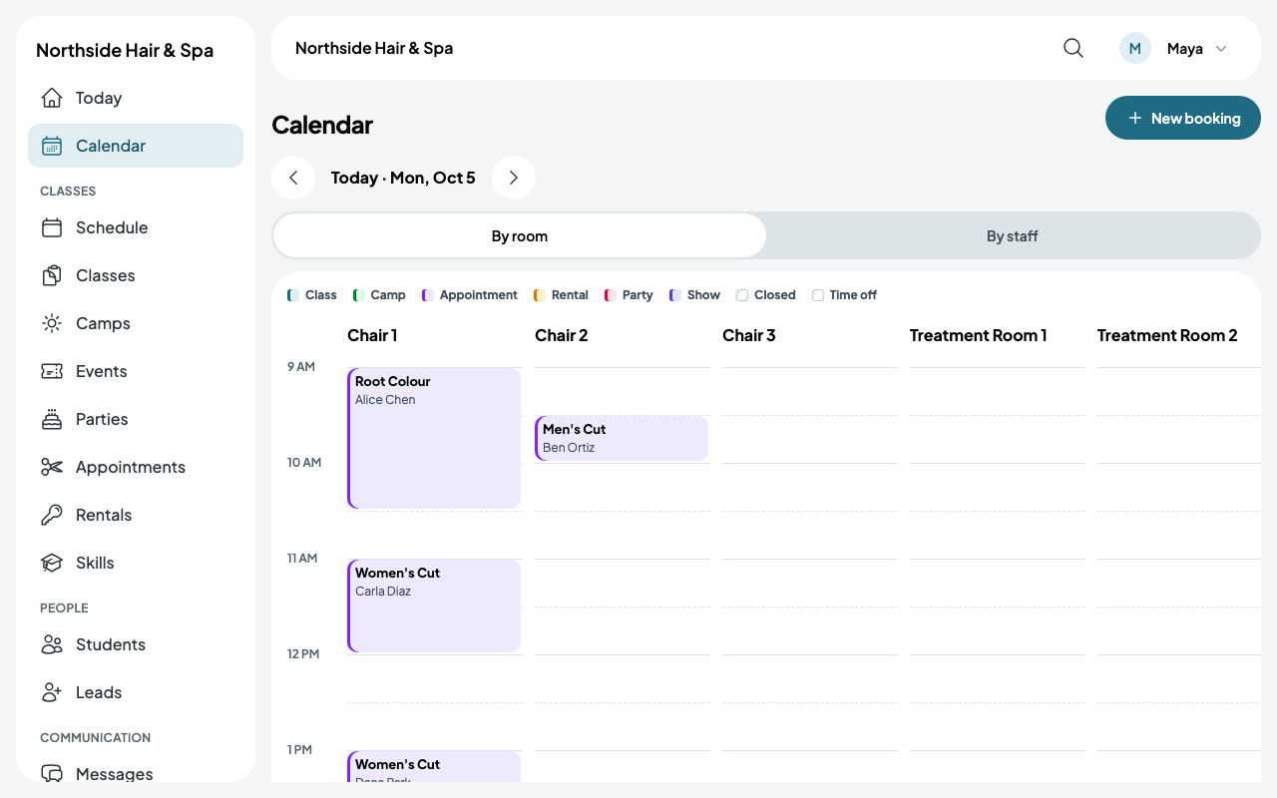Image resolution: width=1277 pixels, height=798 pixels.
Task: Switch to the By room tab
Action: coord(520,235)
